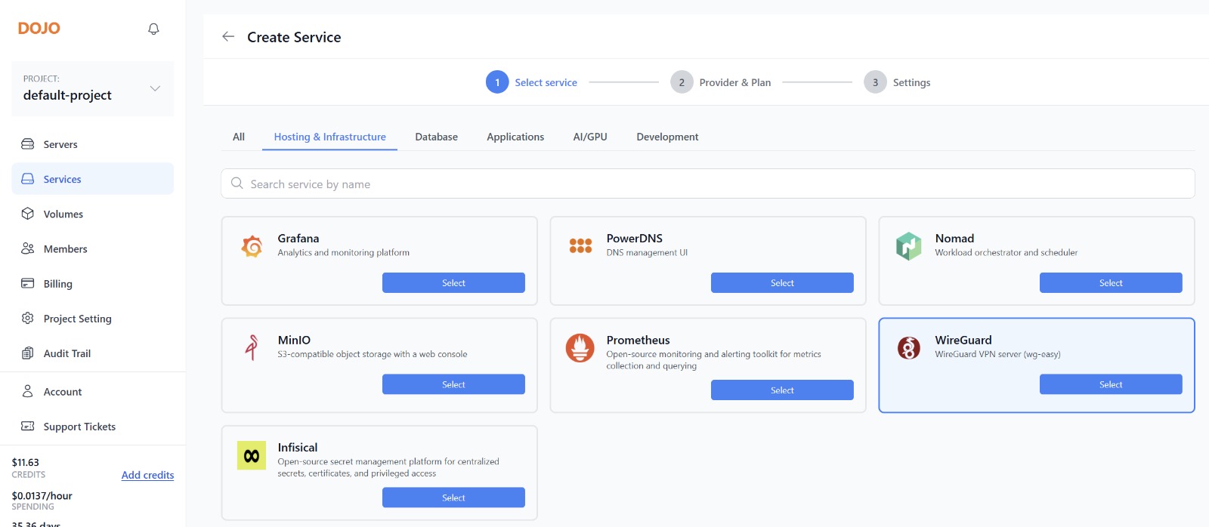Open Project Setting page
This screenshot has width=1209, height=527.
coord(93,318)
